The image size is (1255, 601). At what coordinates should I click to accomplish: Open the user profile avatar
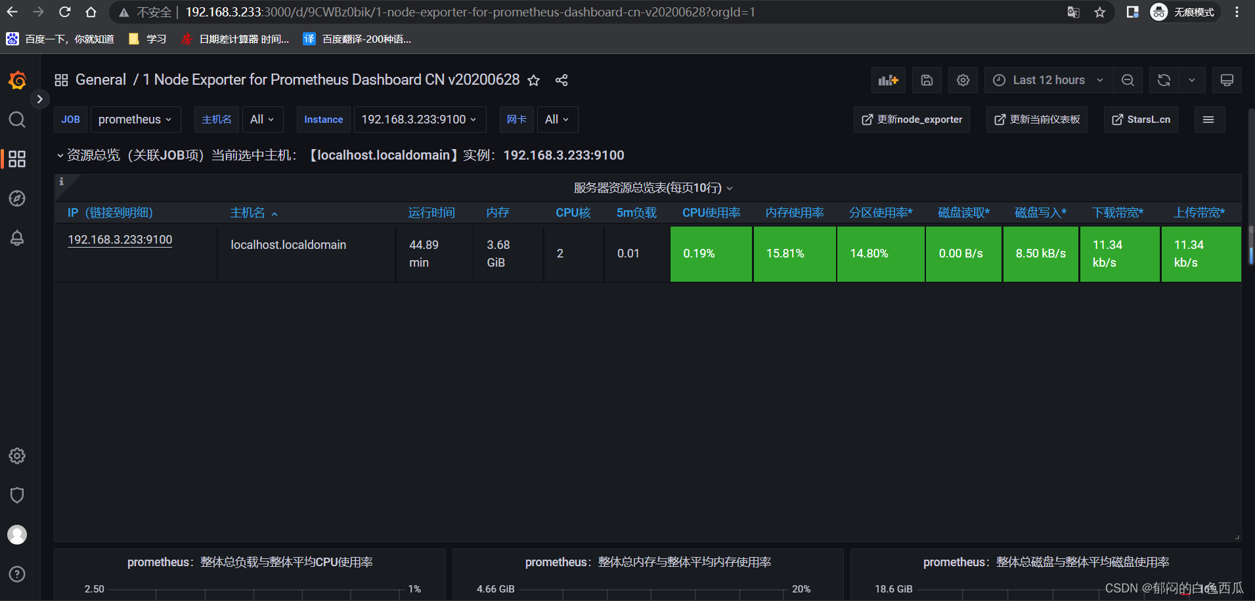[x=17, y=535]
